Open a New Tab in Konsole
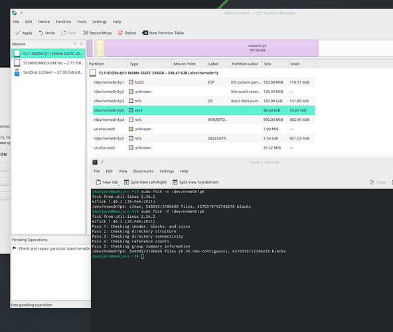This screenshot has height=332, width=393. tap(108, 183)
